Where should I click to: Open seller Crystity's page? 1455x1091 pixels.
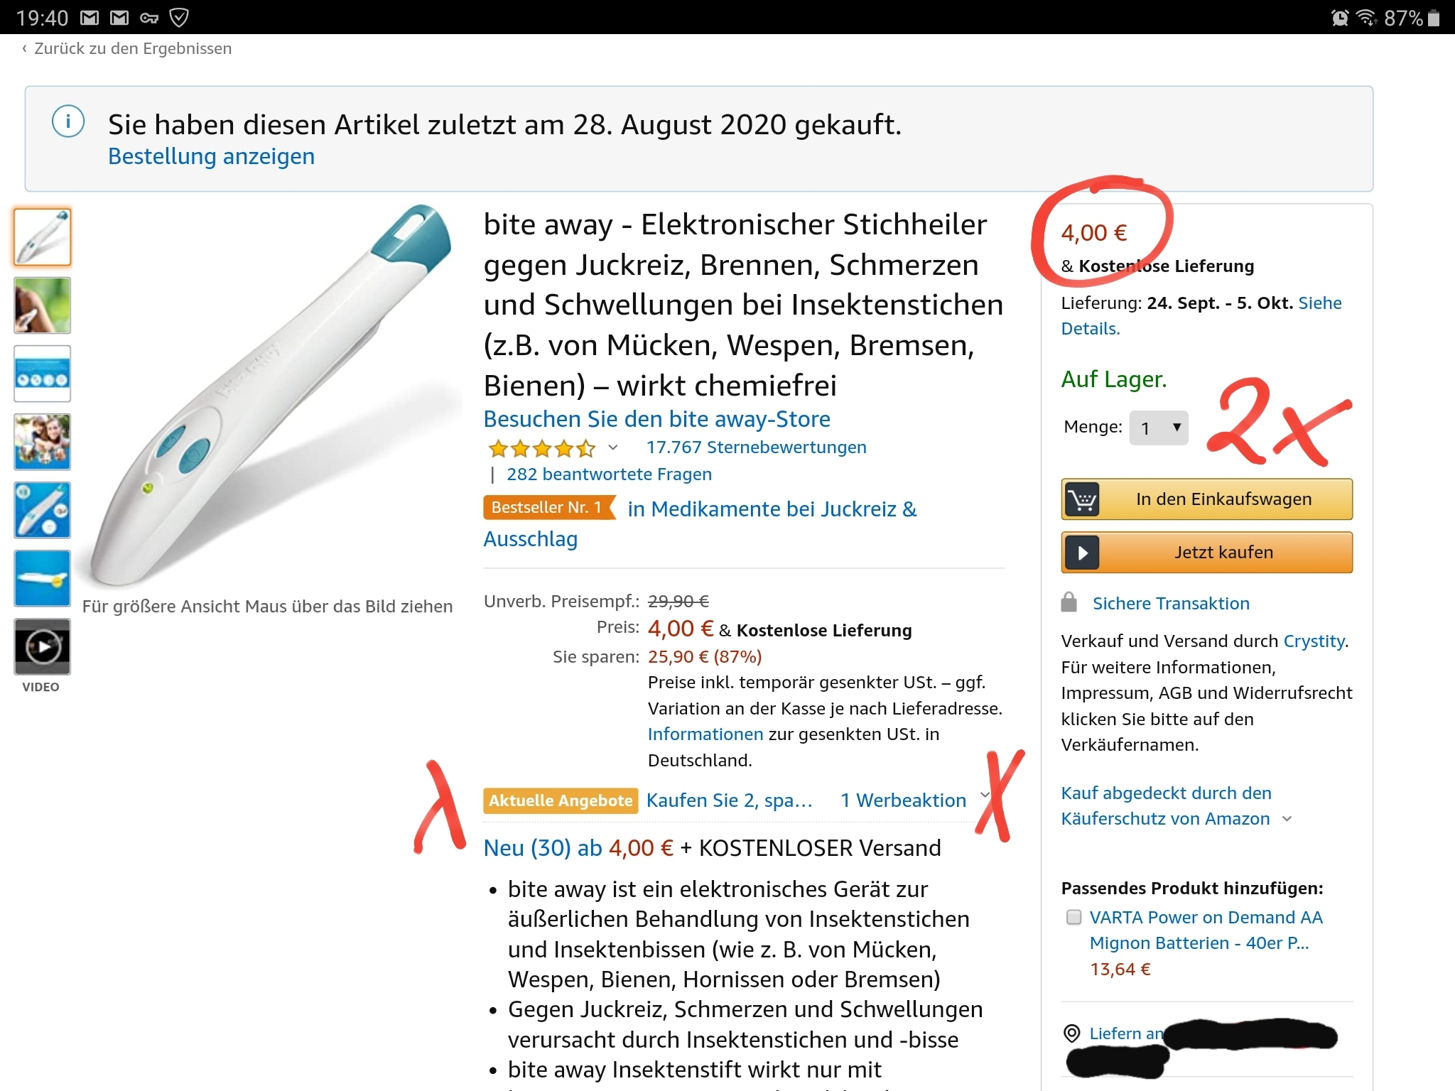coord(1314,641)
